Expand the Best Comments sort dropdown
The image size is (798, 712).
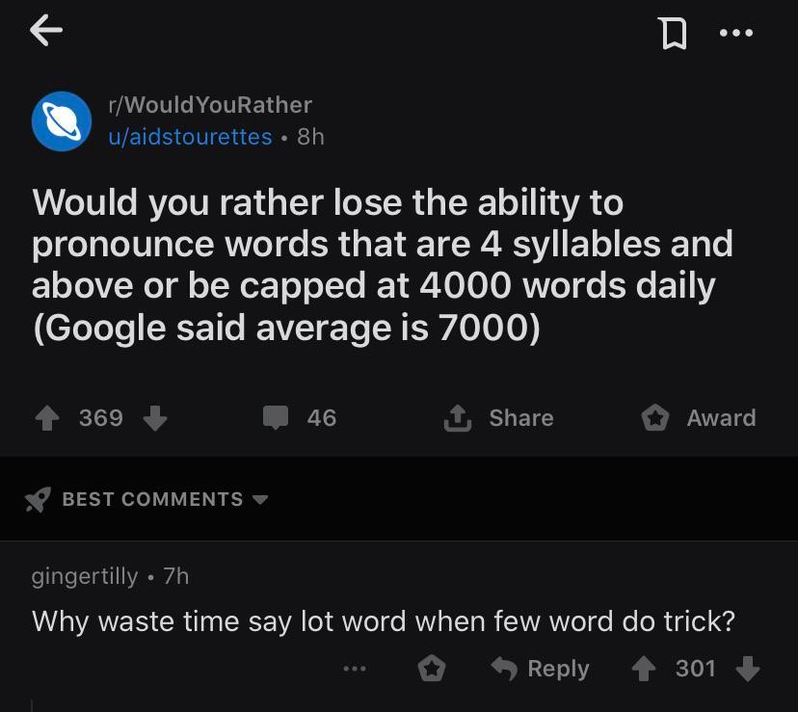pos(258,499)
